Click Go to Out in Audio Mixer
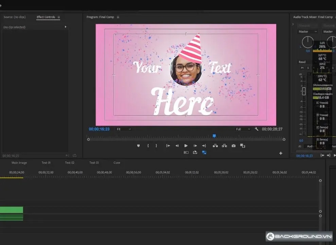Viewport: 336px width, 245px height. pos(329,155)
